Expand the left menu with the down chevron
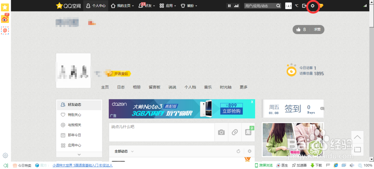374x169 pixels. pos(79,155)
